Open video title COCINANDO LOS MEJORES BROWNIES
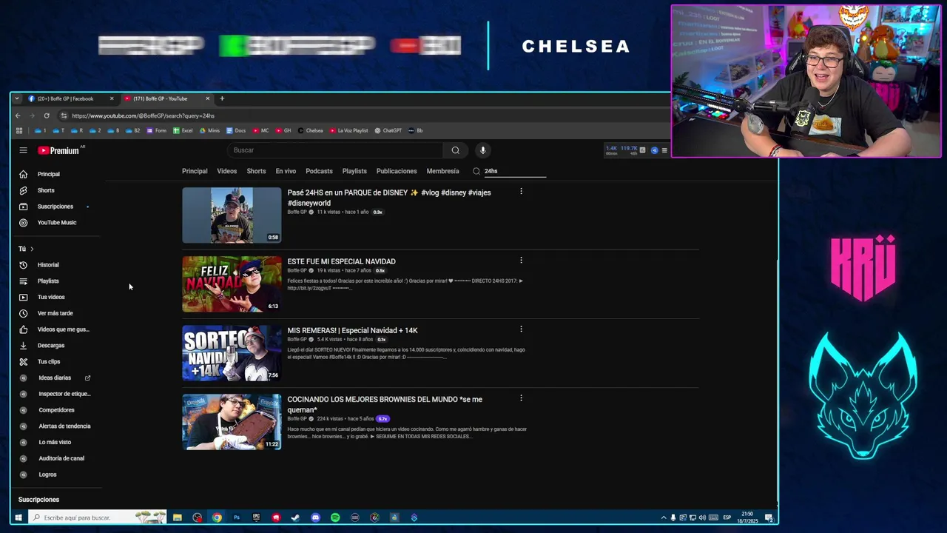 (x=385, y=404)
